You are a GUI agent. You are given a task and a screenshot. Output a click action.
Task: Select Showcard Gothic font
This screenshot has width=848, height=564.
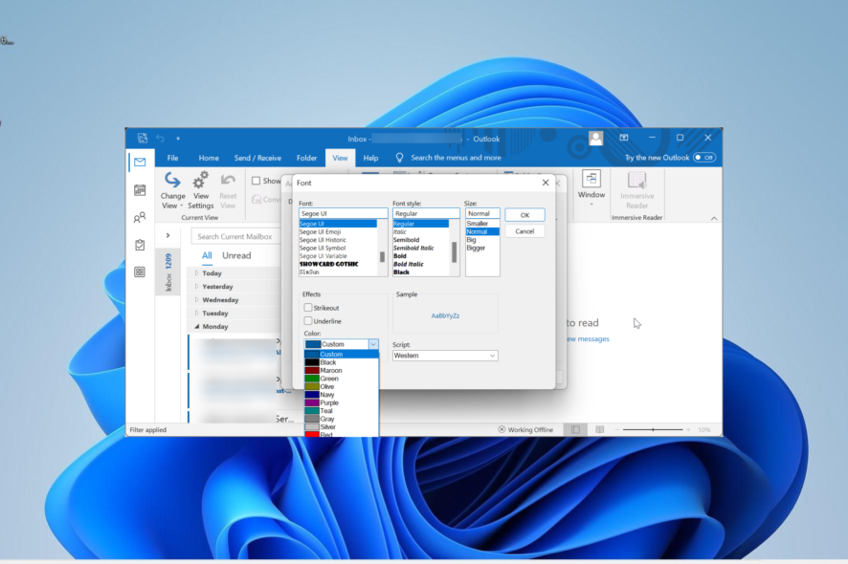(338, 264)
